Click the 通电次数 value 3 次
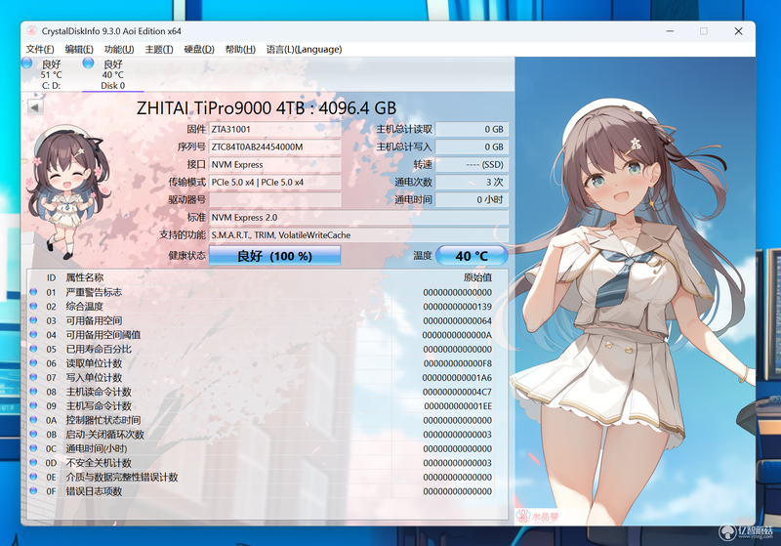This screenshot has height=546, width=781. (x=472, y=183)
